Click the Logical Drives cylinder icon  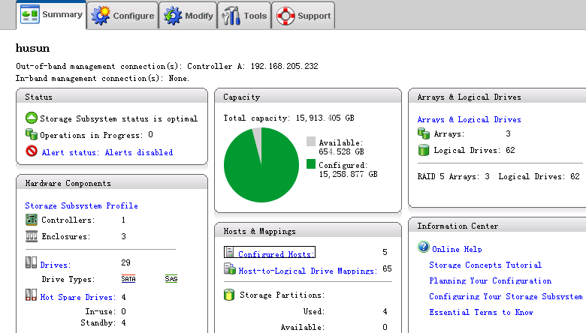[x=424, y=150]
